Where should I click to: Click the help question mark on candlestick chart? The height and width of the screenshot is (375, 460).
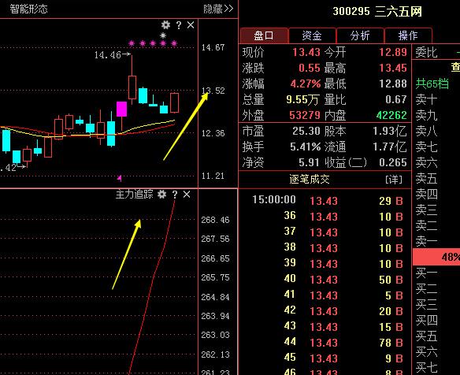179,25
